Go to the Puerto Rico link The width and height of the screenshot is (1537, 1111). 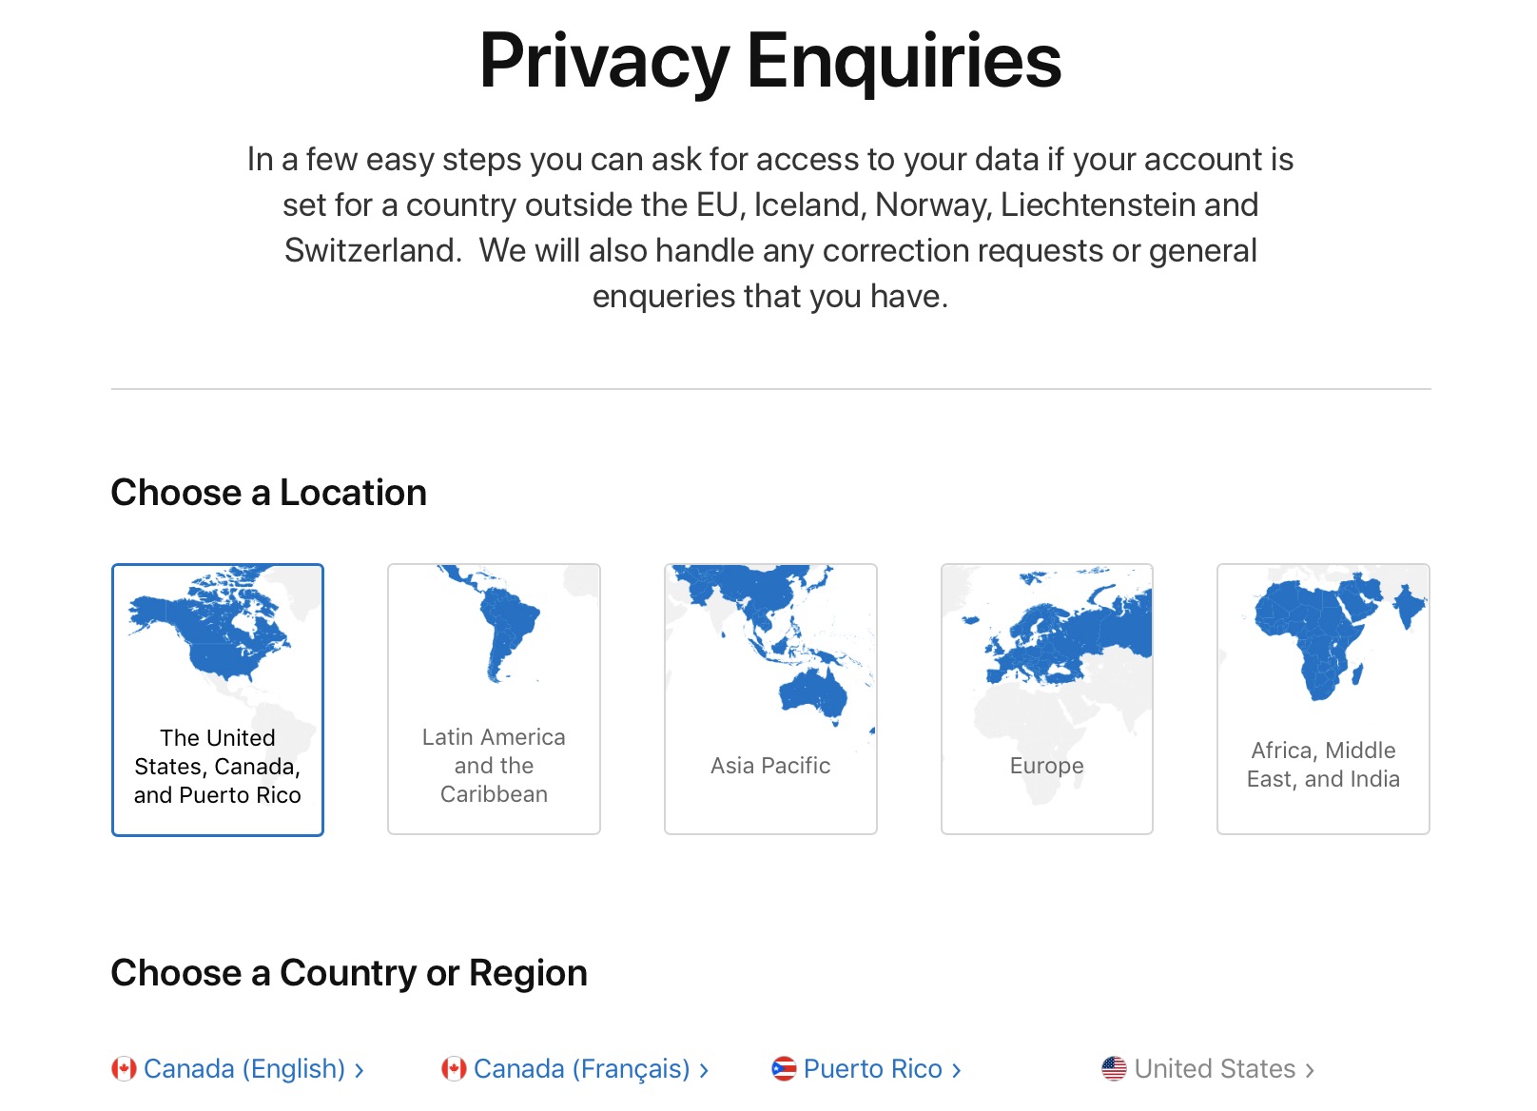[872, 1068]
